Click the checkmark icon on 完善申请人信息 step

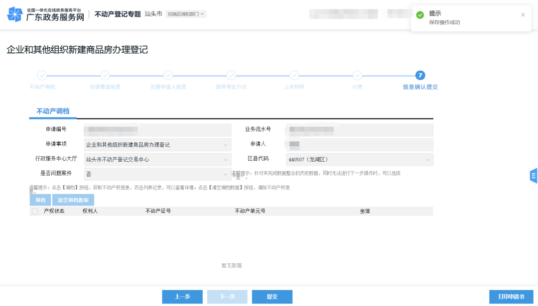click(x=168, y=75)
